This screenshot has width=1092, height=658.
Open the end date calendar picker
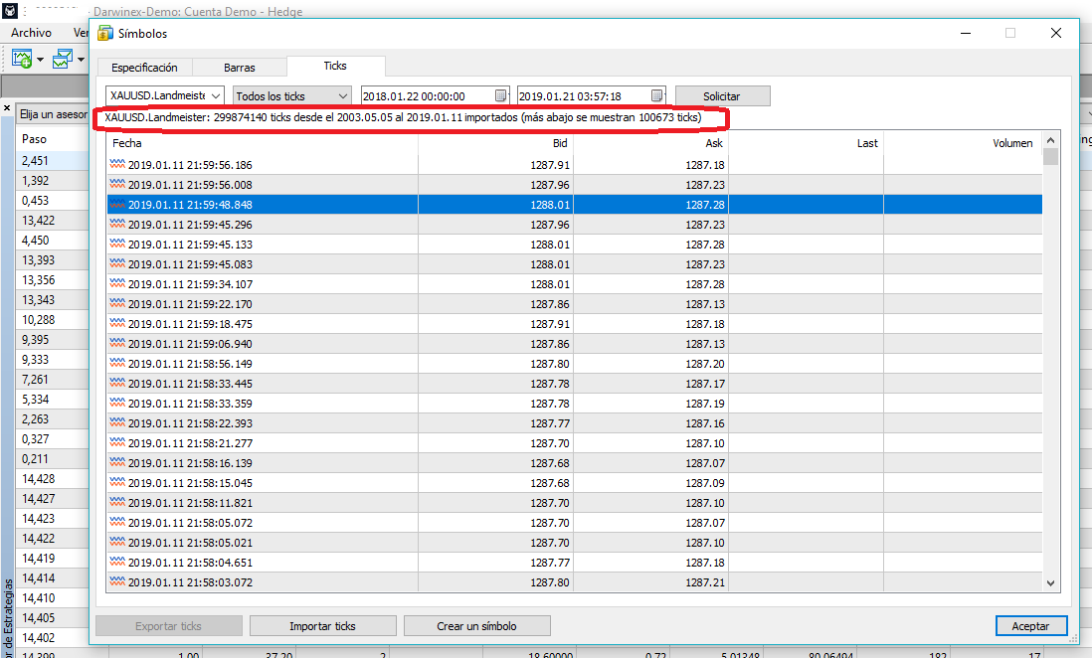tap(657, 96)
